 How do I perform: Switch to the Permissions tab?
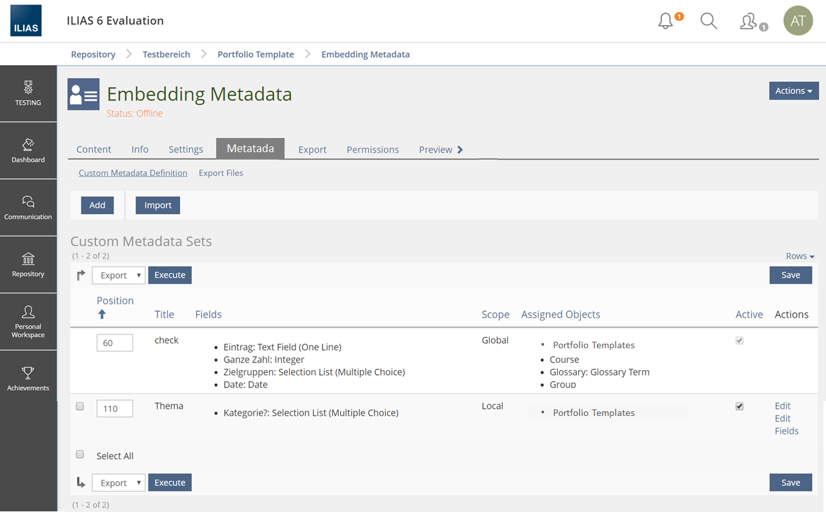372,150
